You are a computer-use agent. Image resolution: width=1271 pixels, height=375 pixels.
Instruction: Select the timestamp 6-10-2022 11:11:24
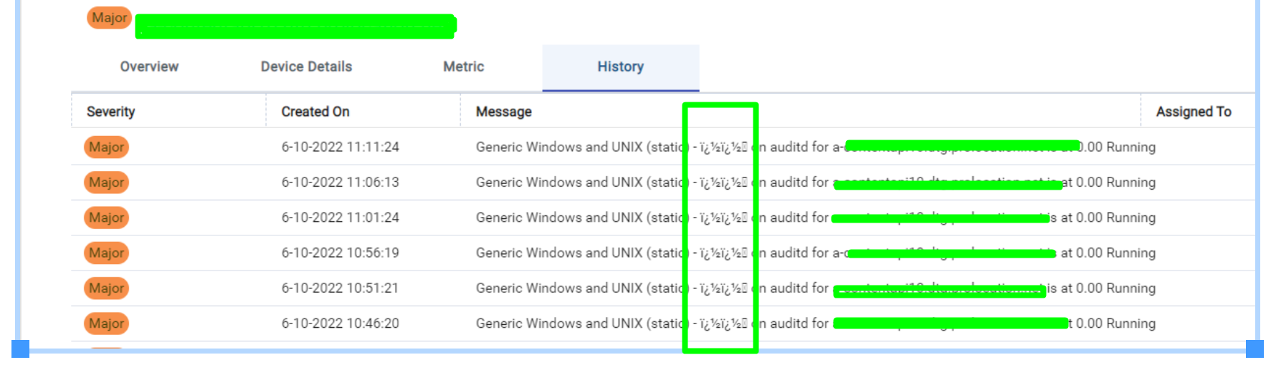tap(340, 147)
